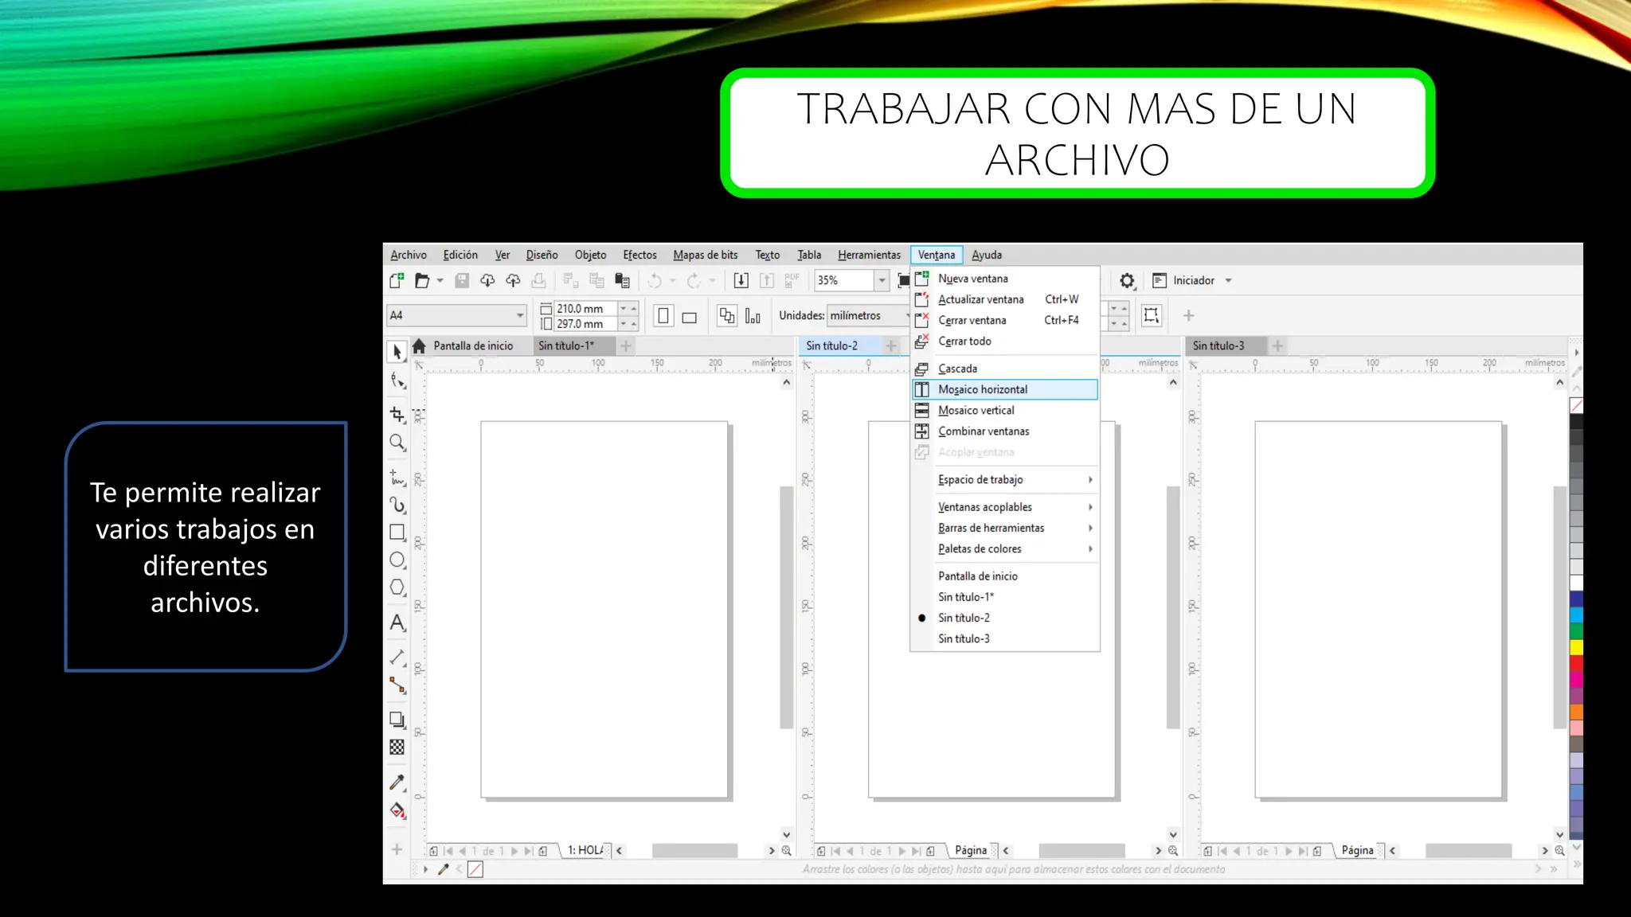Screen dimensions: 1631x917
Task: Open Options via the gear icon
Action: [1127, 280]
